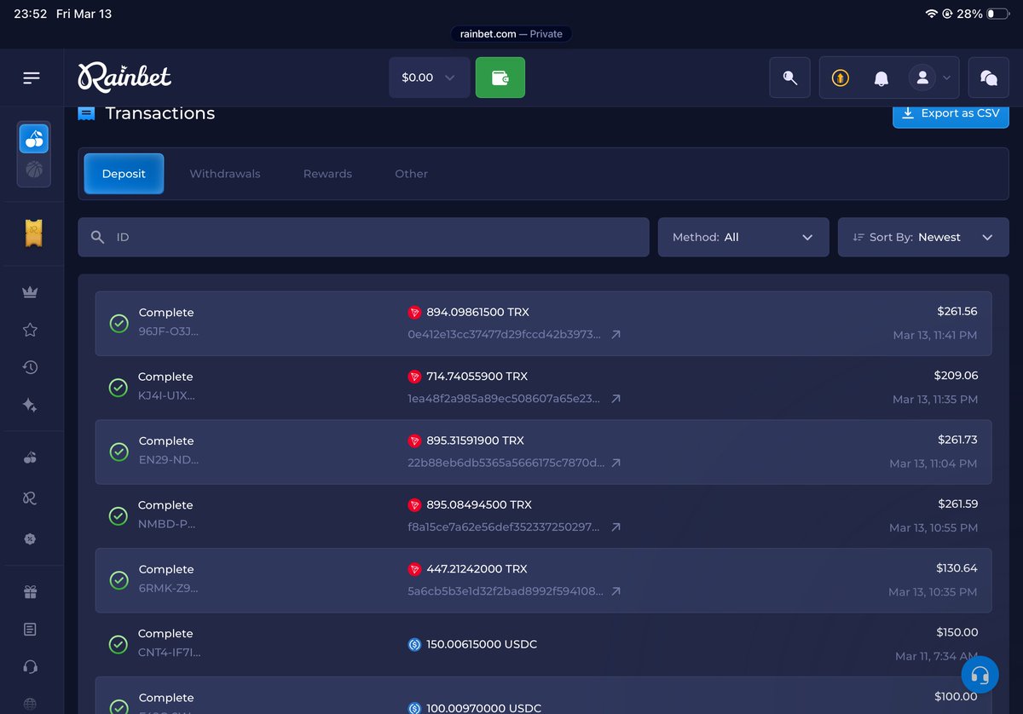Select the casino cherries icon in sidebar
This screenshot has width=1023, height=714.
34,138
